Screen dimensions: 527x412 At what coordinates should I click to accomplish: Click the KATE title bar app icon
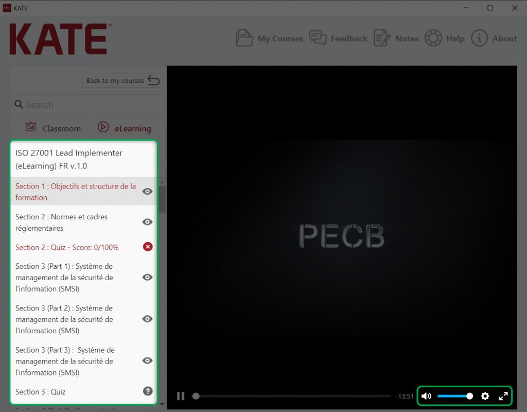tap(7, 8)
